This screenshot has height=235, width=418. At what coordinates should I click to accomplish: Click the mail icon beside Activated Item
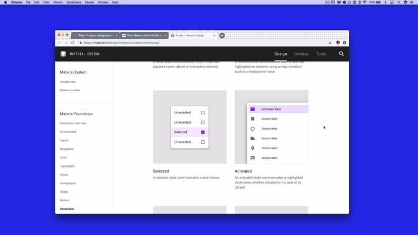[x=252, y=109]
